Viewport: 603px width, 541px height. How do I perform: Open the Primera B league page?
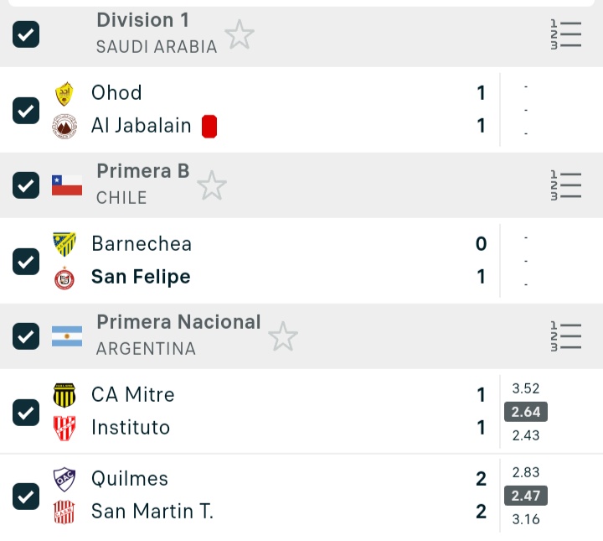(x=143, y=171)
